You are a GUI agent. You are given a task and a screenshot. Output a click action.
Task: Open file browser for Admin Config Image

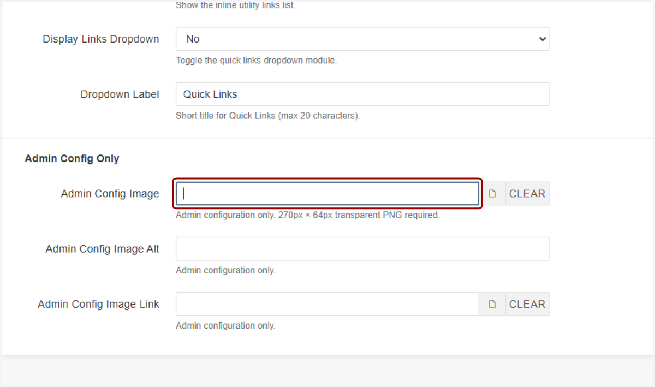coord(492,194)
